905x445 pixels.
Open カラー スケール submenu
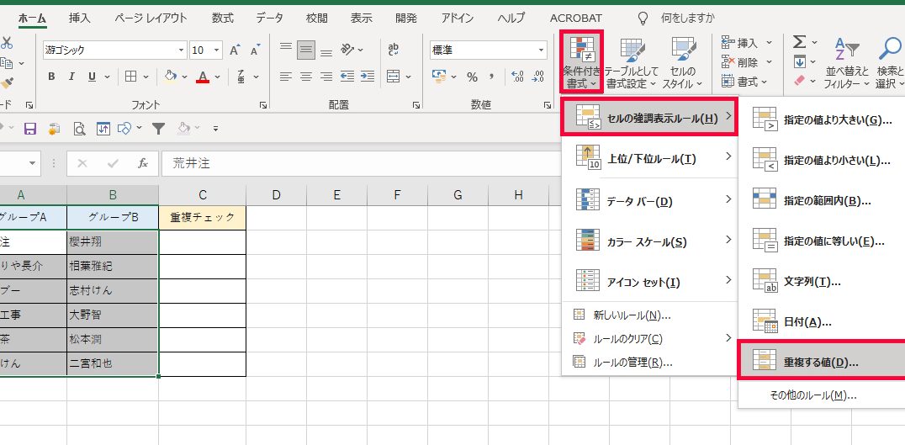[650, 241]
